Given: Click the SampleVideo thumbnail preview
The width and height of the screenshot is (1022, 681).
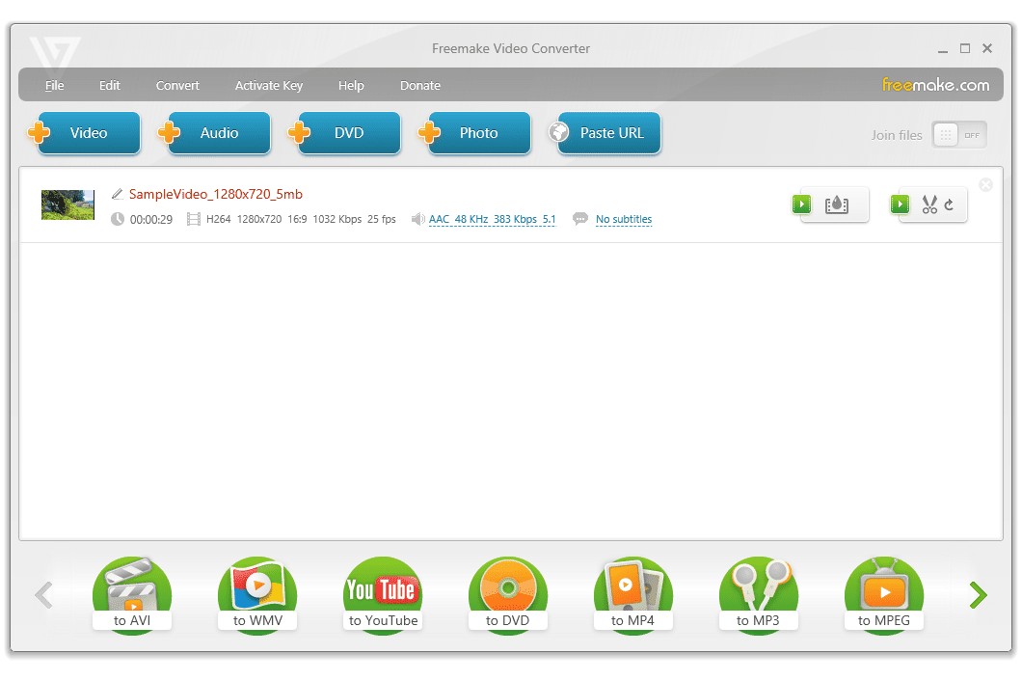Looking at the screenshot, I should click(67, 204).
